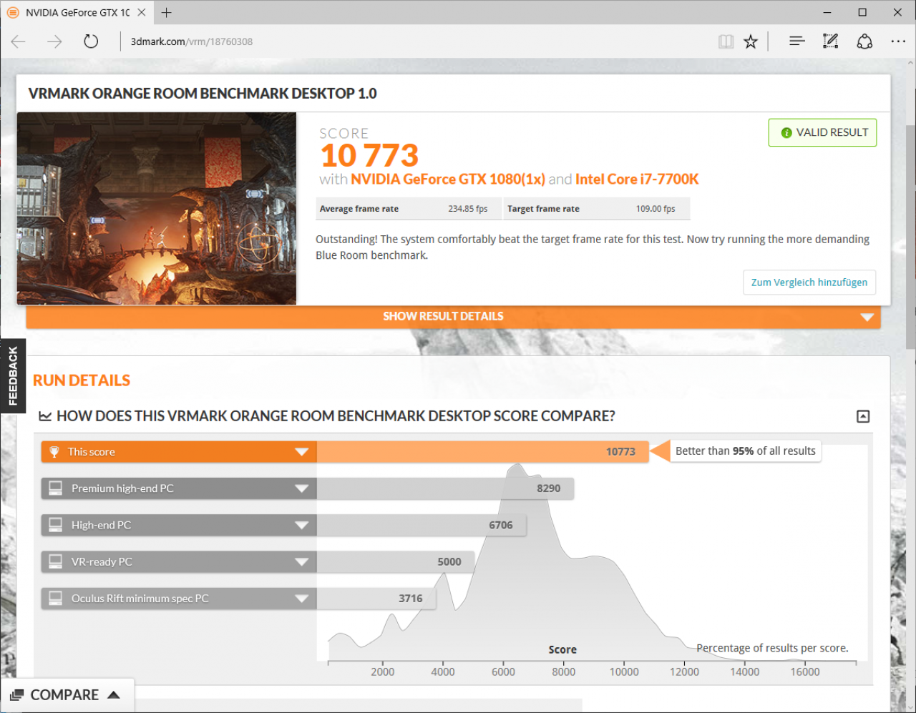This screenshot has width=916, height=713.
Task: Click the Orange Room benchmark thumbnail
Action: pos(157,208)
